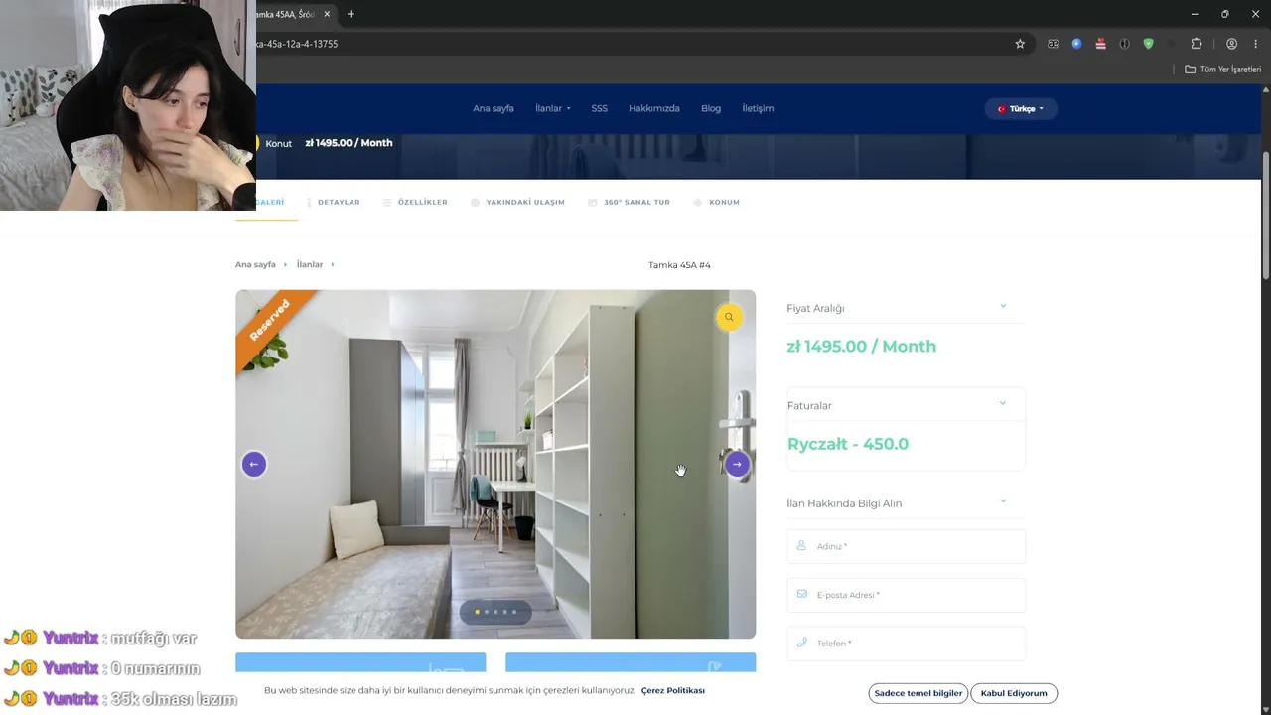
Task: Focus the Telefon input field
Action: pyautogui.click(x=907, y=643)
